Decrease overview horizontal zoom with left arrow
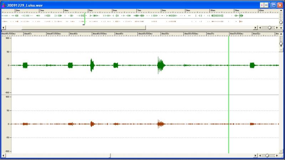This screenshot has width=285, height=160. click(x=260, y=28)
